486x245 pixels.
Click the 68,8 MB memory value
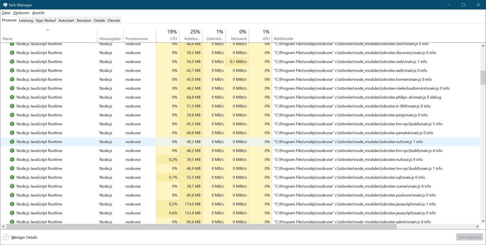193,97
